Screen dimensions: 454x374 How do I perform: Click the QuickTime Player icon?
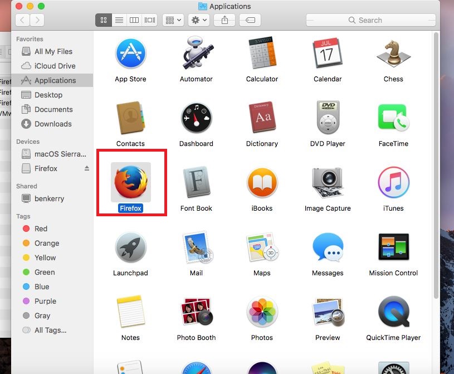point(394,312)
